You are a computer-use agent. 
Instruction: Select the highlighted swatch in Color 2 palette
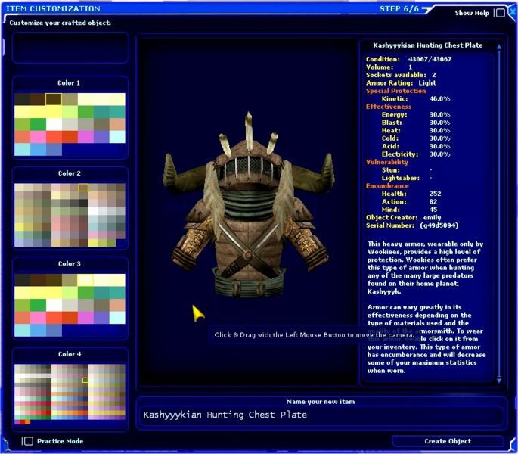tap(83, 187)
